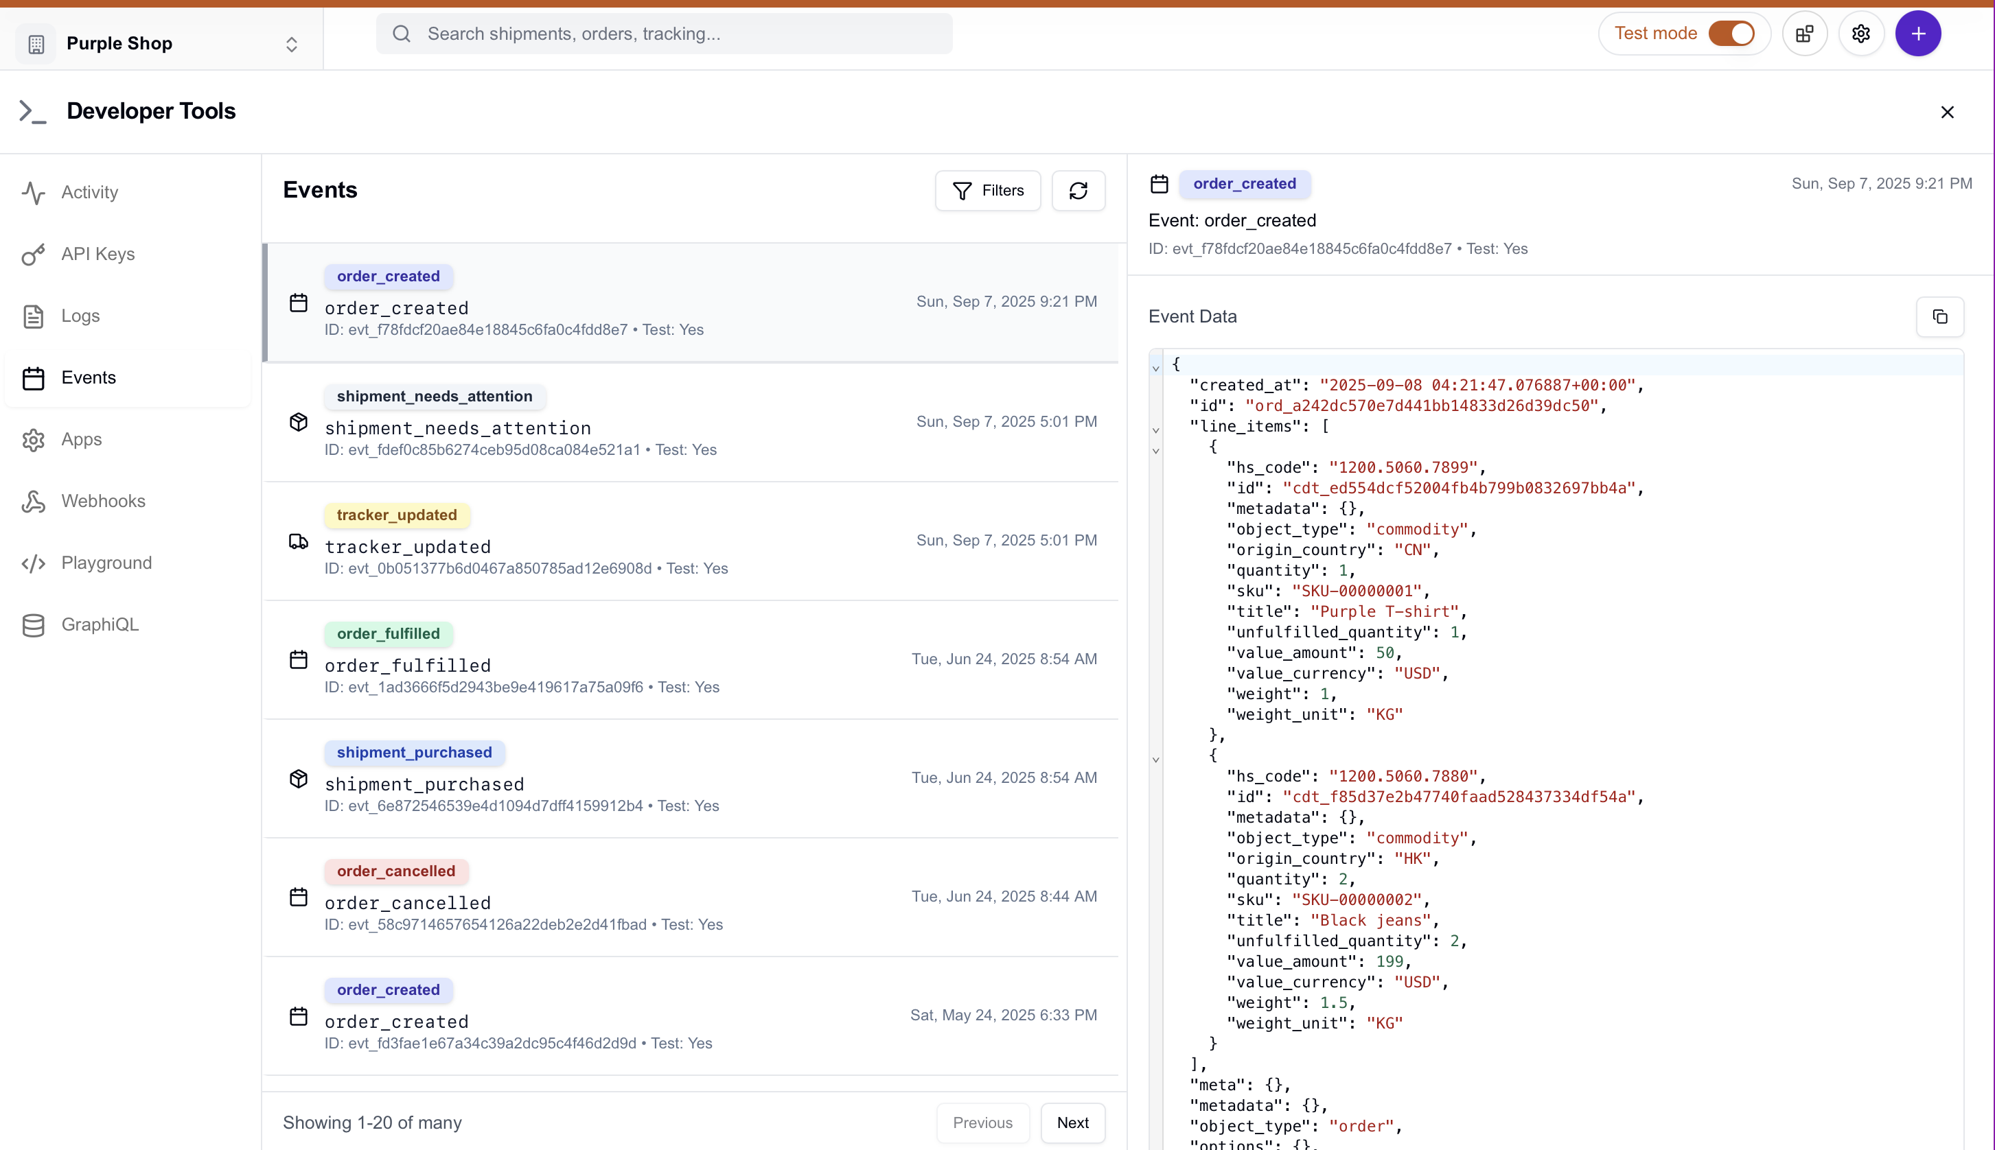The image size is (1995, 1150).
Task: Open the Playground tool
Action: (106, 563)
